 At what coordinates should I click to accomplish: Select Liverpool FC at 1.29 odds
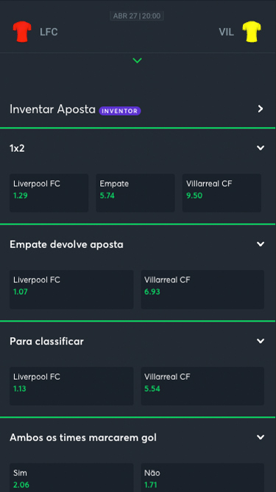coord(49,193)
